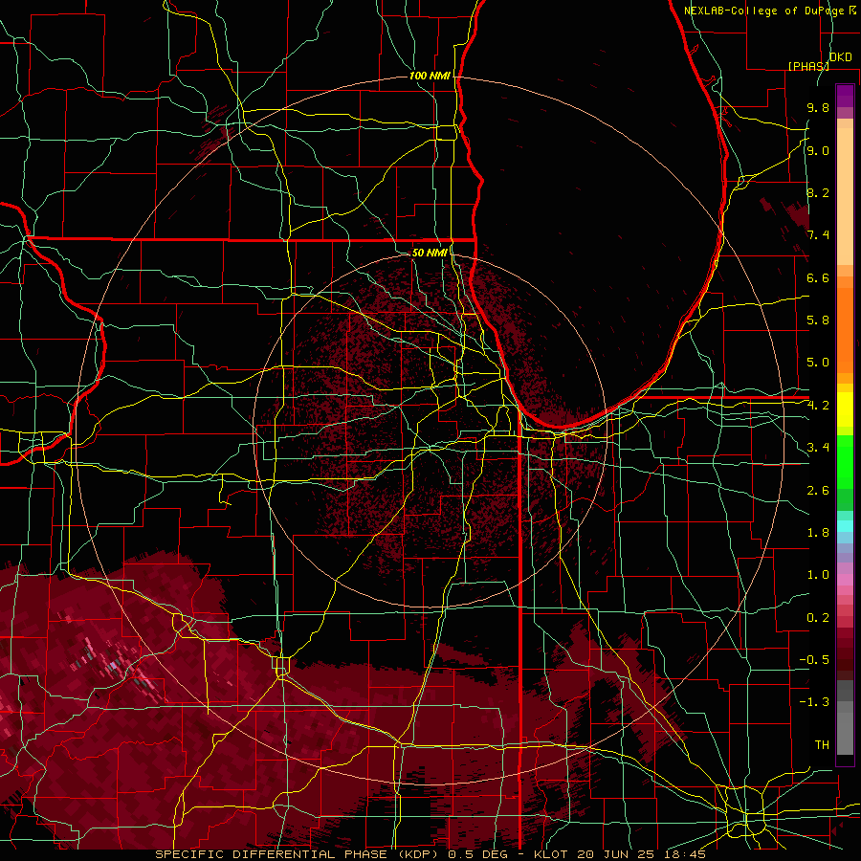Click the green color bar segment
The width and height of the screenshot is (861, 861).
(845, 463)
